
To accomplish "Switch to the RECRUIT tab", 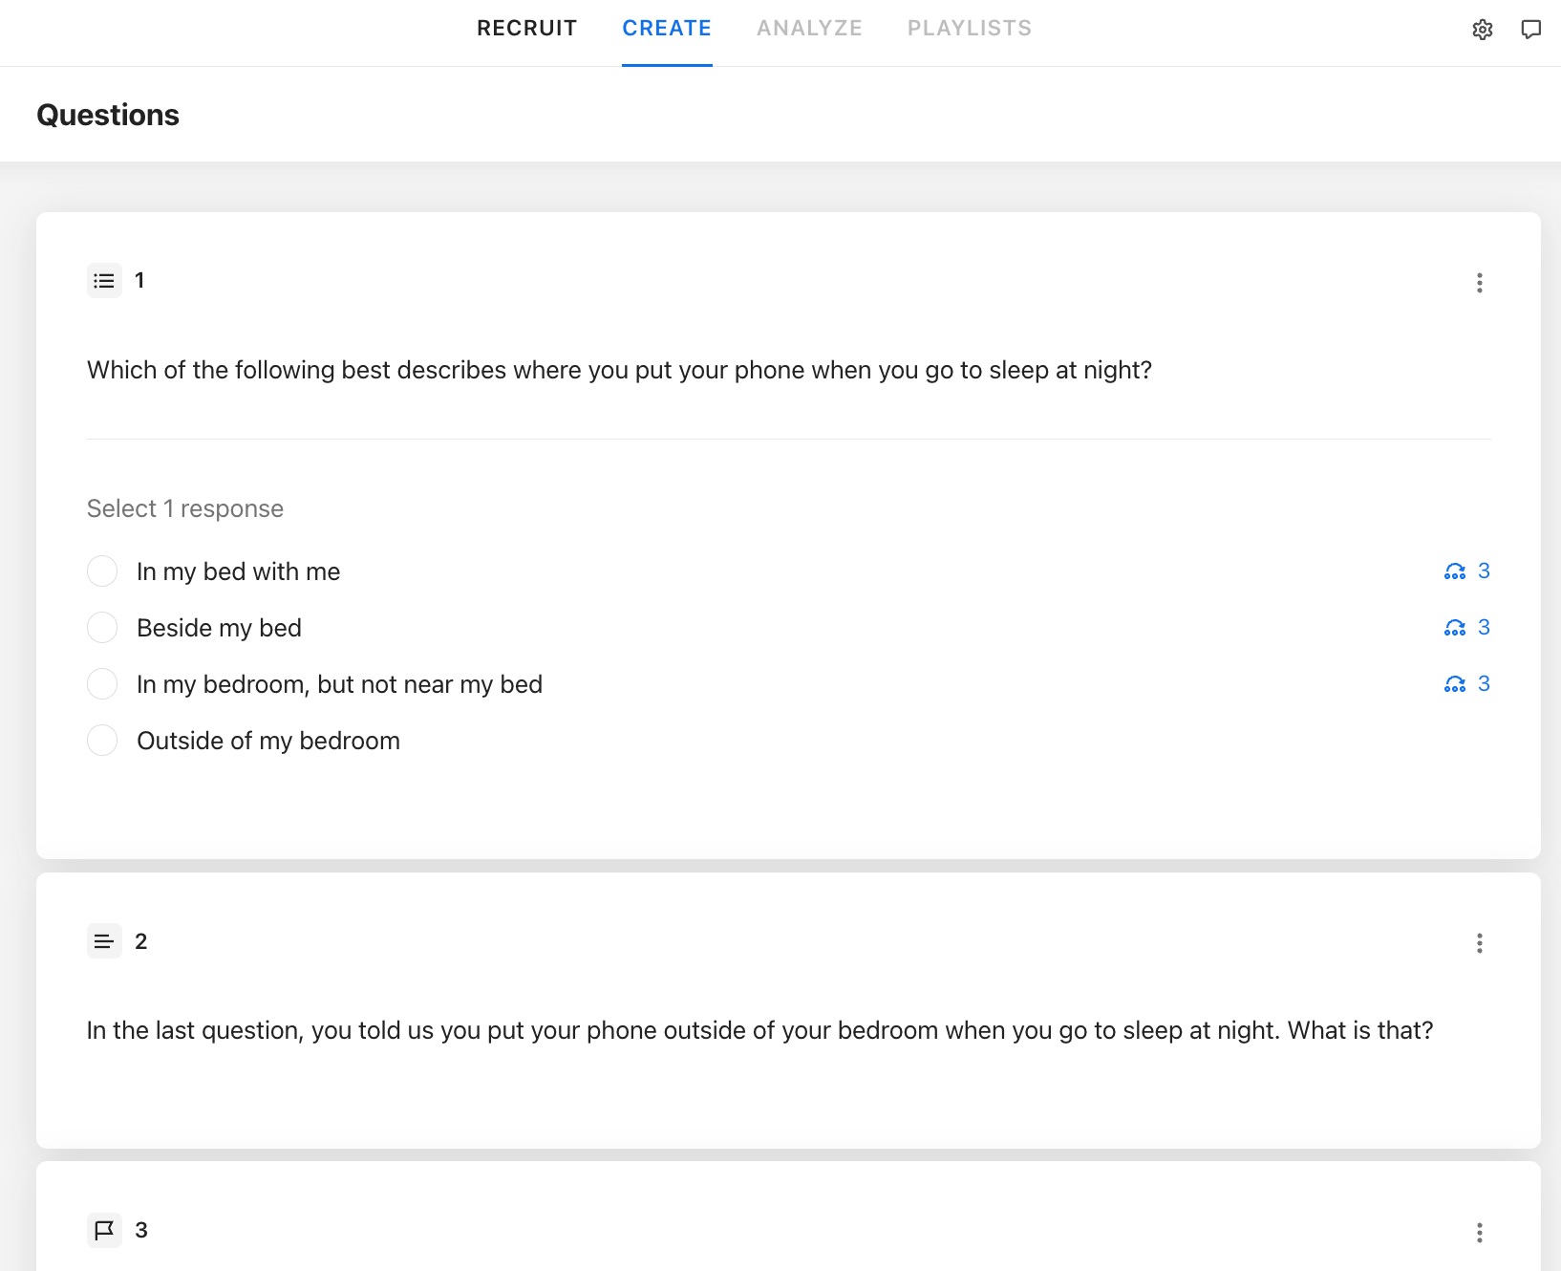I will [x=527, y=29].
